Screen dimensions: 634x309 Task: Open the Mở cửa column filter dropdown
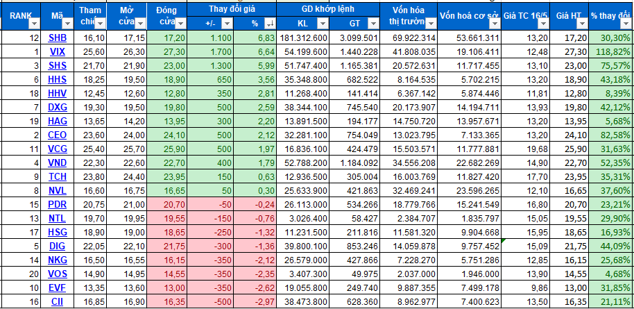pos(140,24)
